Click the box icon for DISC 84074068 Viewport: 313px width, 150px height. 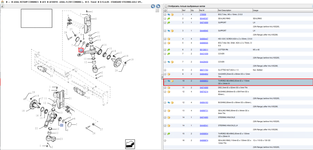(x=169, y=88)
